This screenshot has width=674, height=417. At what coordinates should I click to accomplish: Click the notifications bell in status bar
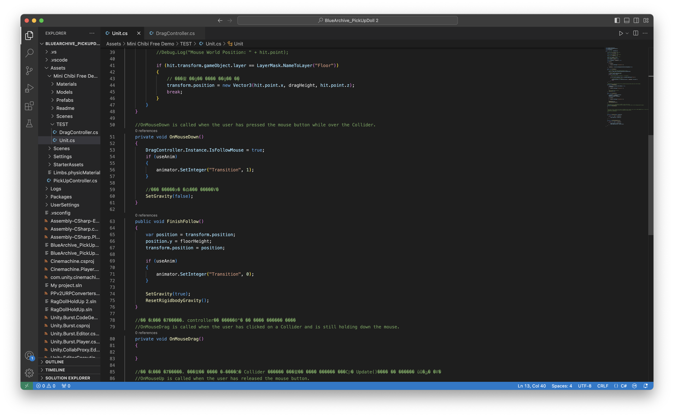coord(645,386)
